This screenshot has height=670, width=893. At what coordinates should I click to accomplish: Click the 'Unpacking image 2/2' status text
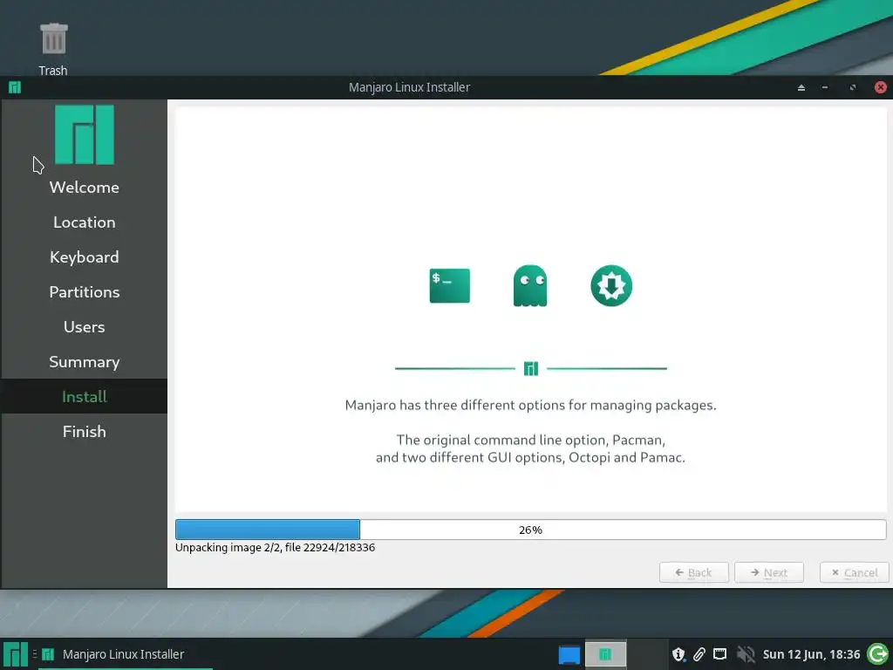pyautogui.click(x=275, y=548)
